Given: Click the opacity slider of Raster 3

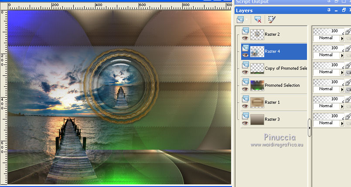Looking at the screenshot, I should coord(328,116).
